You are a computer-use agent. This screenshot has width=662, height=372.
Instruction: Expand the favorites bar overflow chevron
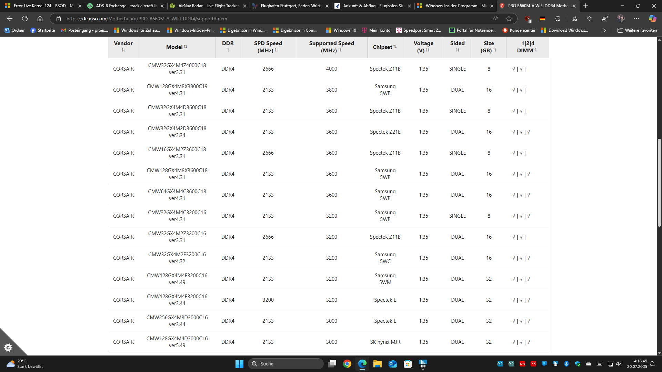[x=604, y=30]
